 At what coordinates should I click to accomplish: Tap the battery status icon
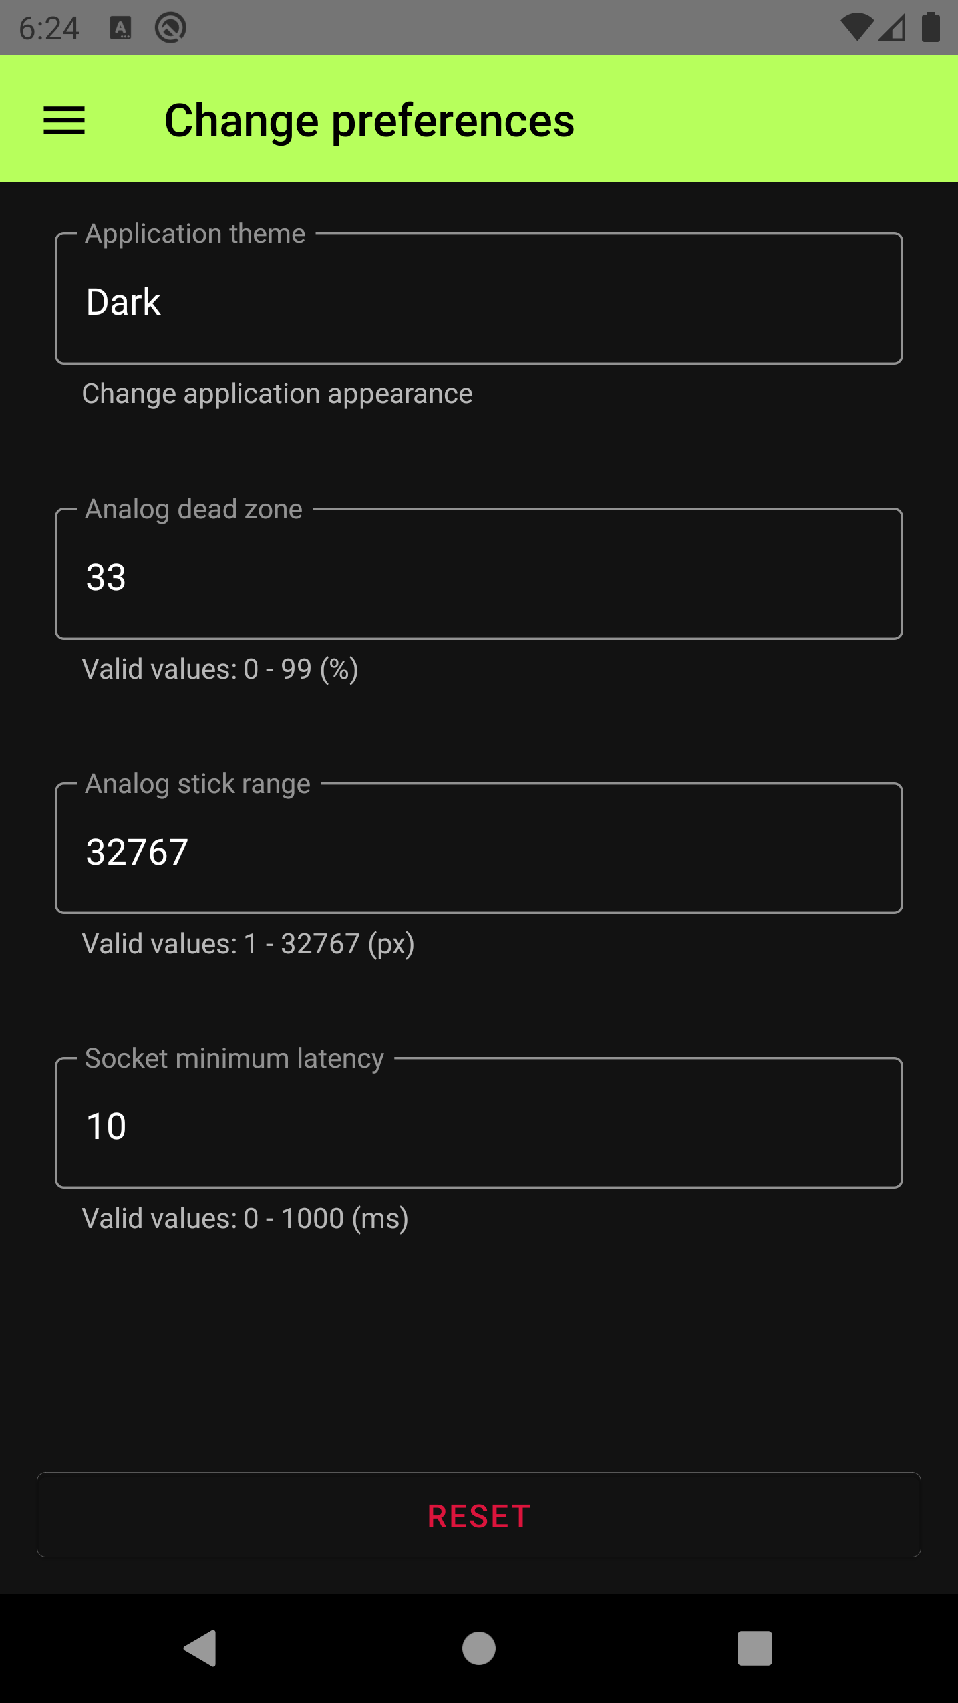[x=931, y=28]
